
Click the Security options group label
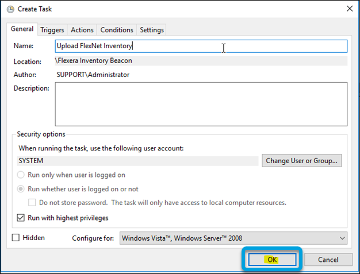41,134
